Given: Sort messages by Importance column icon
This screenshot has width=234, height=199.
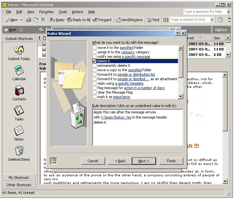Looking at the screenshot, I should tap(39, 38).
